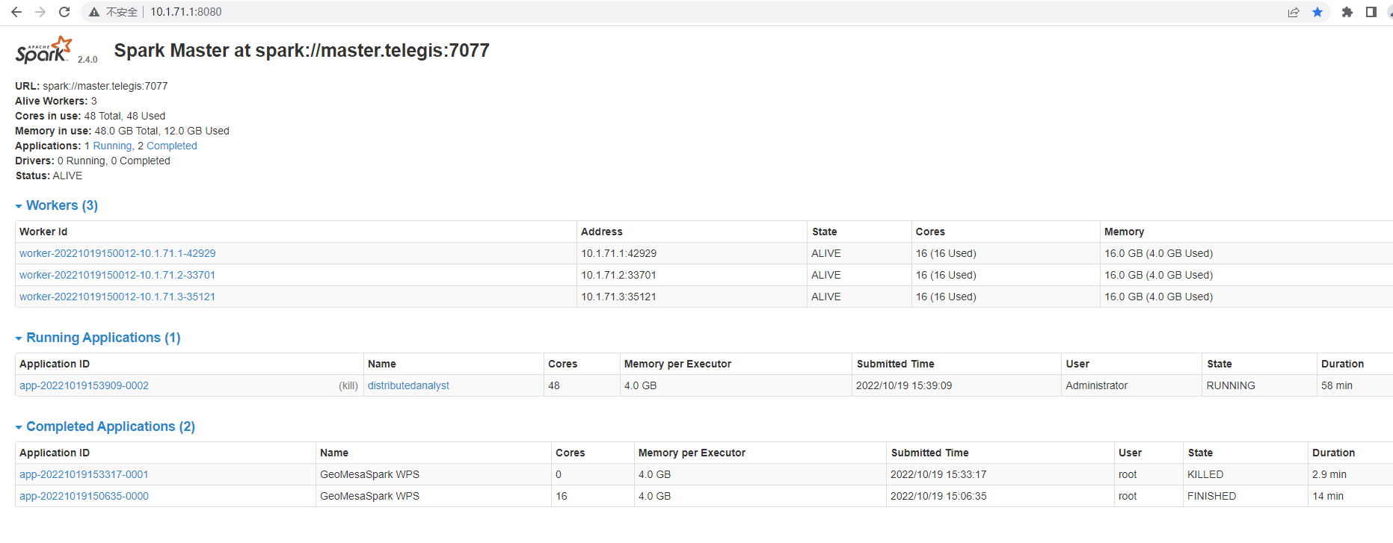Click GeoMesaSpark WPS name in KILLED row
This screenshot has width=1393, height=543.
tap(369, 474)
